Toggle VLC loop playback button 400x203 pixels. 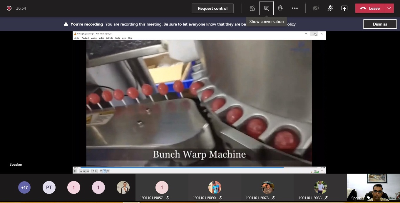105,171
